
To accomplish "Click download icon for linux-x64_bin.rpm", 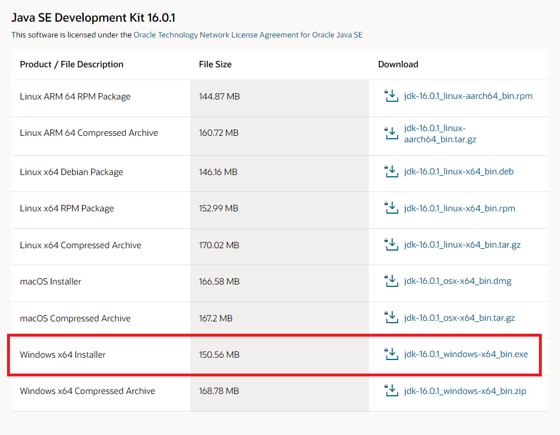I will pyautogui.click(x=391, y=208).
